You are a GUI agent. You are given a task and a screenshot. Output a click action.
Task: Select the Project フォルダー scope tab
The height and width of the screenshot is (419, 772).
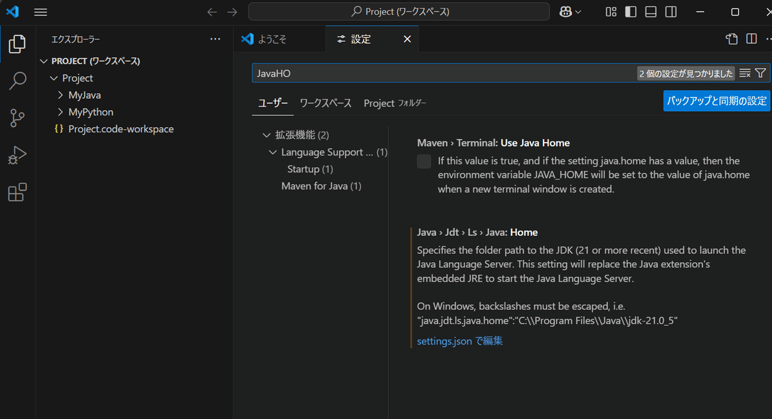click(395, 103)
